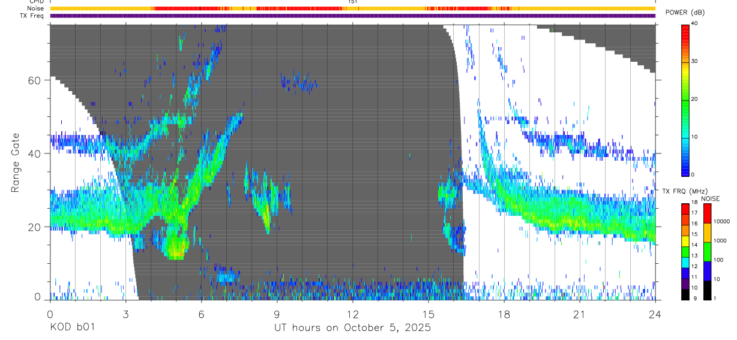This screenshot has width=737, height=340.
Task: Click the 3 tick on the UT hours axis
Action: pyautogui.click(x=126, y=313)
